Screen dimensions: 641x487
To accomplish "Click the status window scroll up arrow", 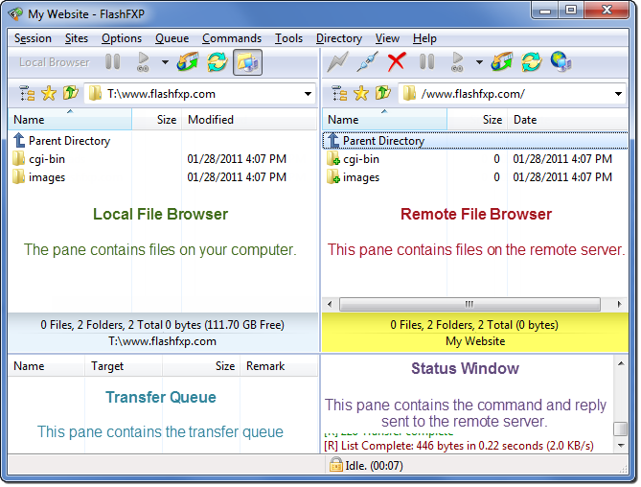I will pyautogui.click(x=621, y=363).
